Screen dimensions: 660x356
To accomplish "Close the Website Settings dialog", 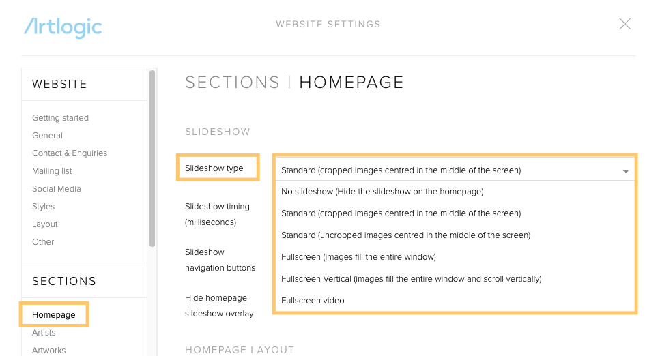I will point(625,24).
